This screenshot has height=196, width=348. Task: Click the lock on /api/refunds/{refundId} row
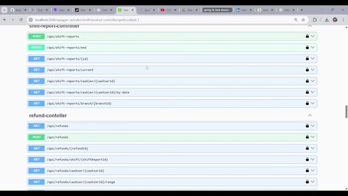coord(307,148)
